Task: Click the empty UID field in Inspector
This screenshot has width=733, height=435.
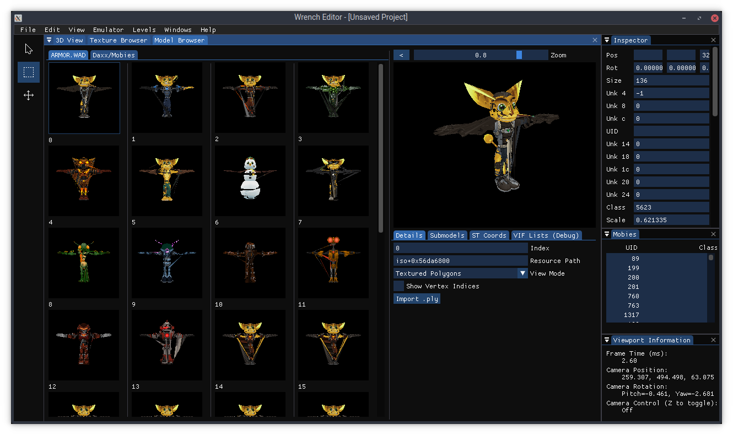Action: [671, 131]
